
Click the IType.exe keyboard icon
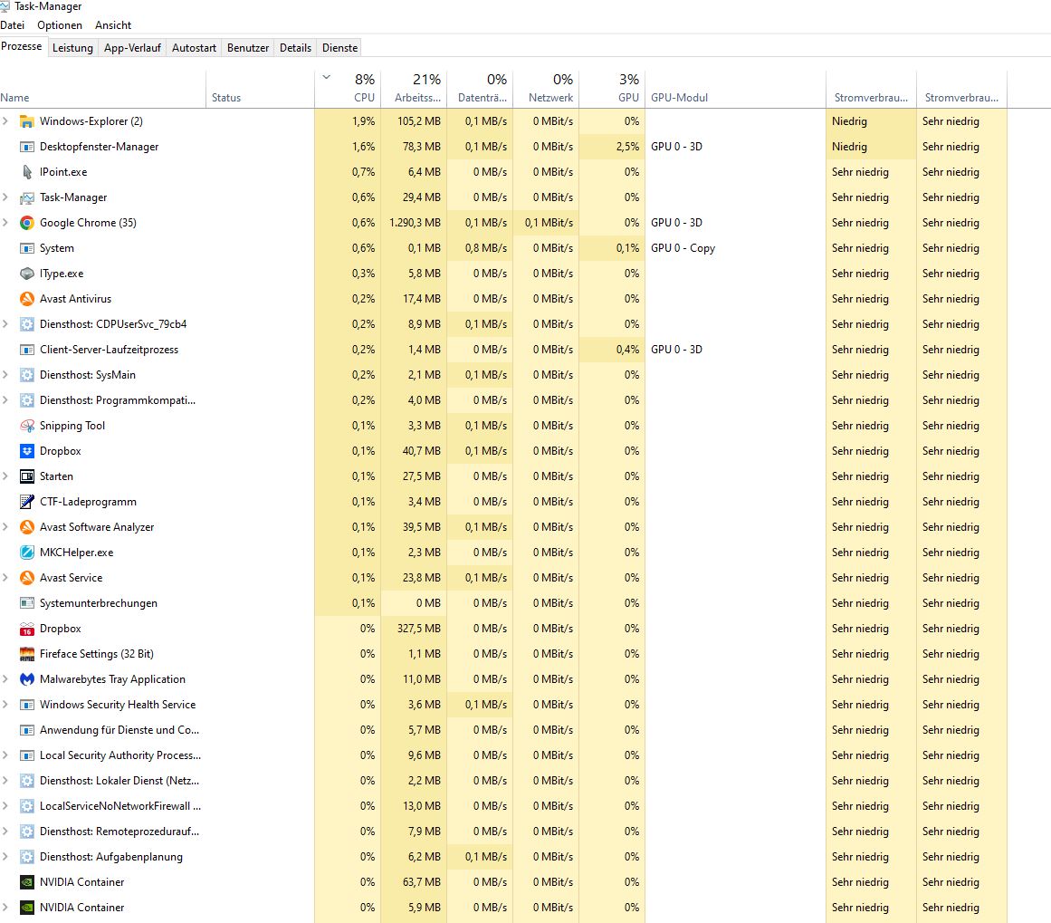point(27,274)
